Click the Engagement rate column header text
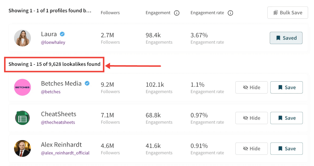The width and height of the screenshot is (314, 166). (207, 13)
